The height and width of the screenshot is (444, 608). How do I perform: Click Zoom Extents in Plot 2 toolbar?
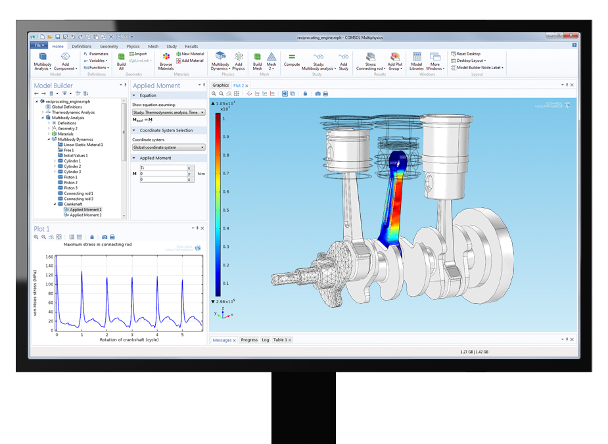pyautogui.click(x=237, y=93)
